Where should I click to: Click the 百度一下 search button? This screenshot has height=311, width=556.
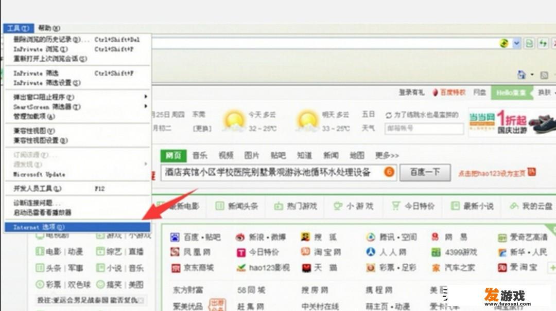point(425,173)
